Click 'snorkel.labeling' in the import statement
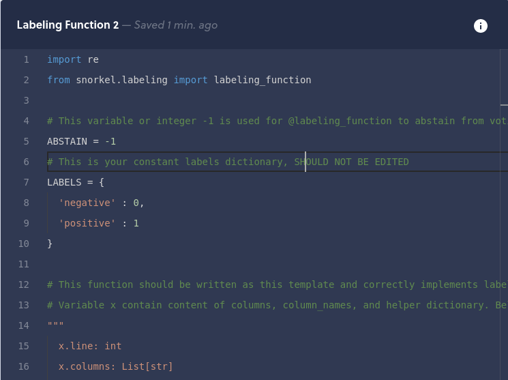The image size is (508, 380). point(121,80)
